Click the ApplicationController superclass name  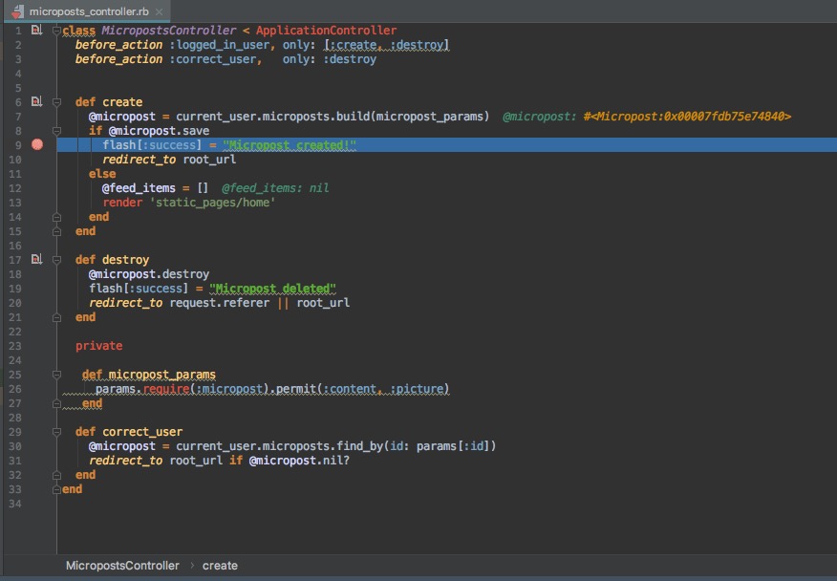click(x=326, y=31)
